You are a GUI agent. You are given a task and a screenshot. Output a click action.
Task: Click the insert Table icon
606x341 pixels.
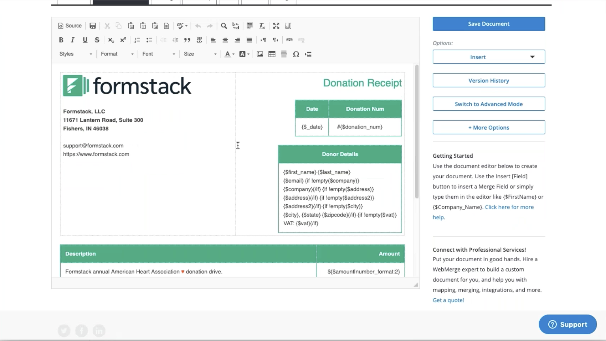[x=272, y=54]
